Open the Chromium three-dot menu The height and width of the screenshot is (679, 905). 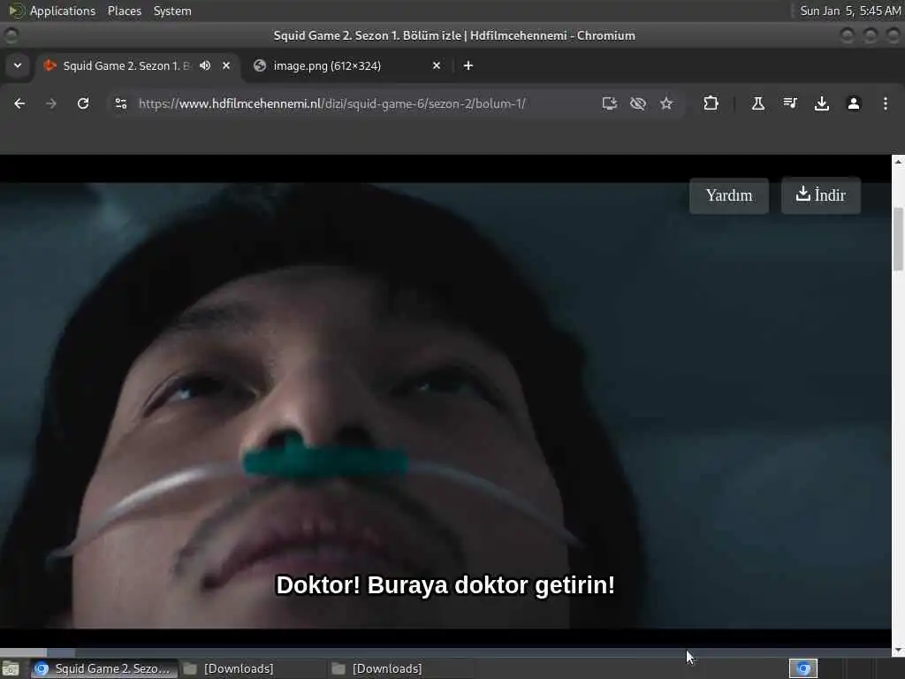click(885, 103)
